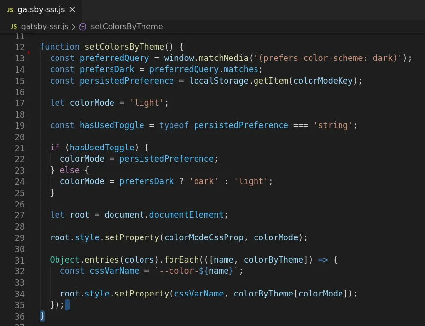The height and width of the screenshot is (326, 425).
Task: Click cssVarName argument on line 34
Action: 199,294
